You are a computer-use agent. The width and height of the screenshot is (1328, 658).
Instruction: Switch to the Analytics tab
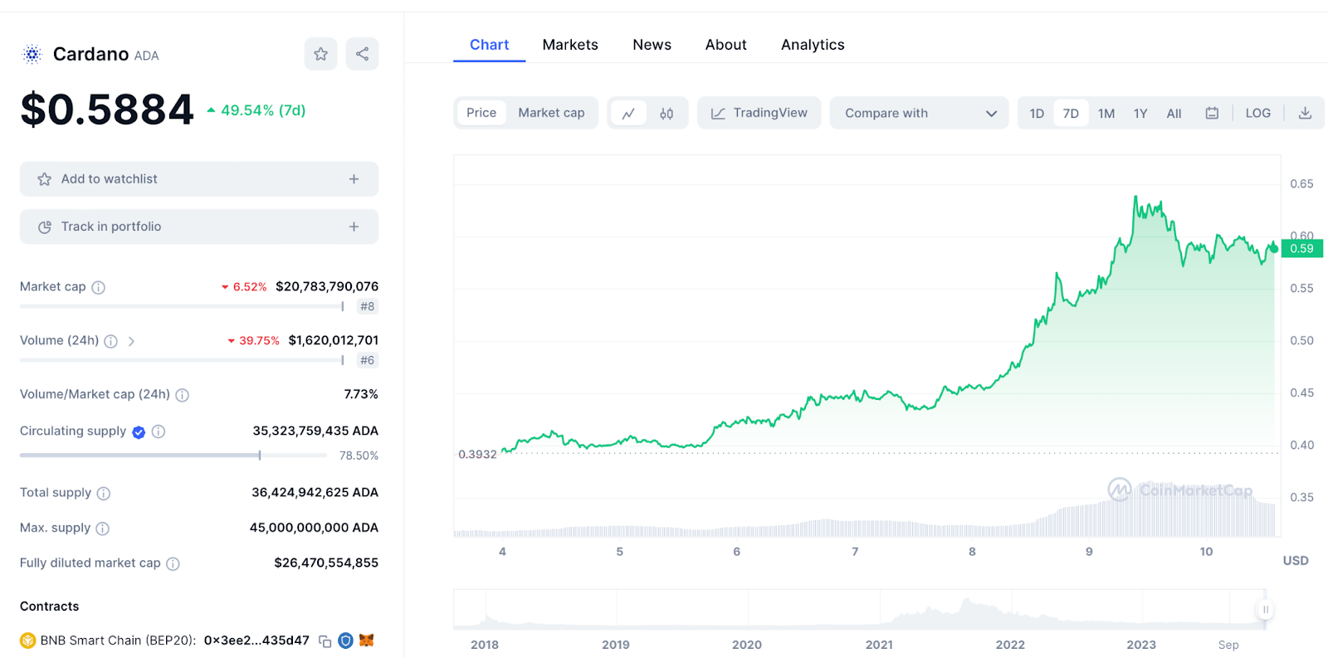(813, 45)
